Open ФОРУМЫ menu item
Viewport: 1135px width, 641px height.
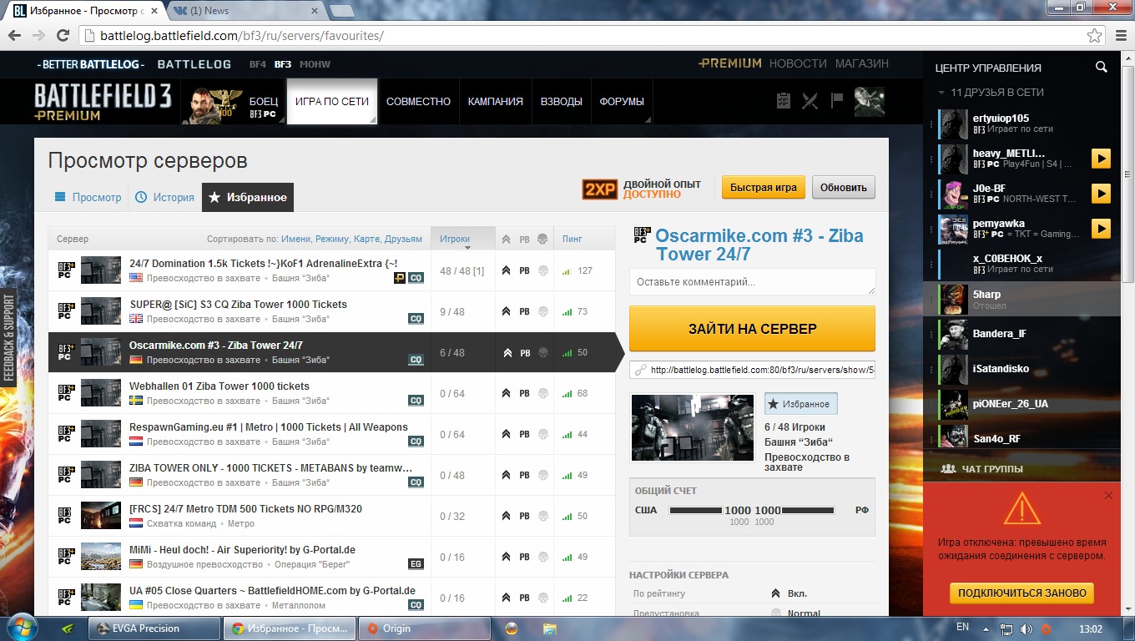pos(622,102)
